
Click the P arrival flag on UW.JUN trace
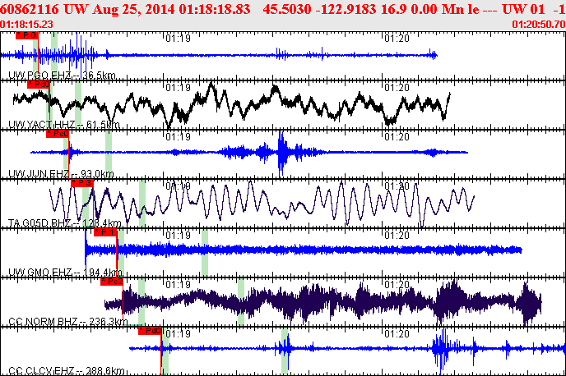click(x=57, y=133)
